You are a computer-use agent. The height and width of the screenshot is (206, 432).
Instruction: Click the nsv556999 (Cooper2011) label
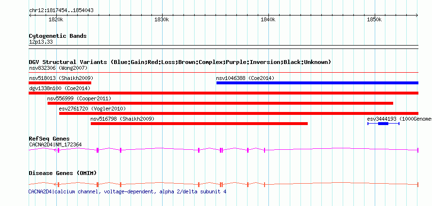tap(79, 98)
